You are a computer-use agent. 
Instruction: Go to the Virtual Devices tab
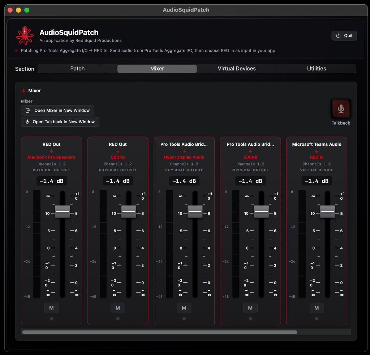pos(237,69)
